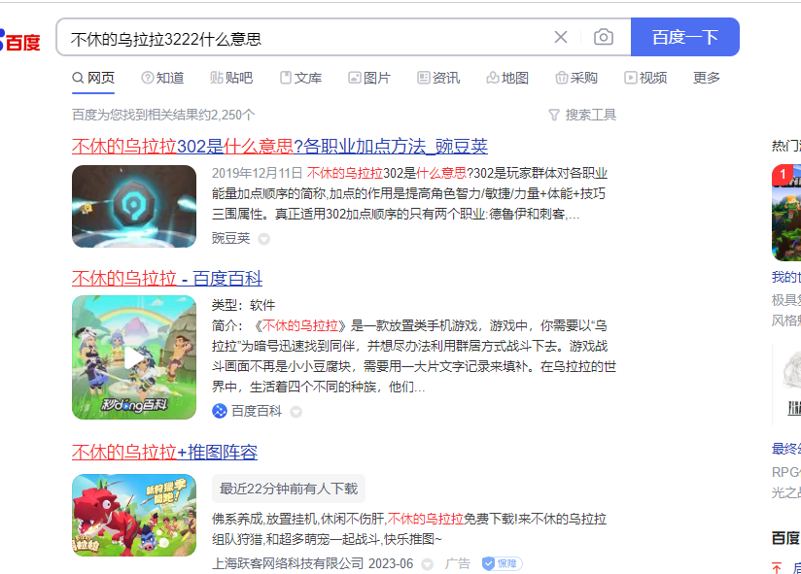801x574 pixels.
Task: Click the 广告 label
Action: tap(457, 563)
